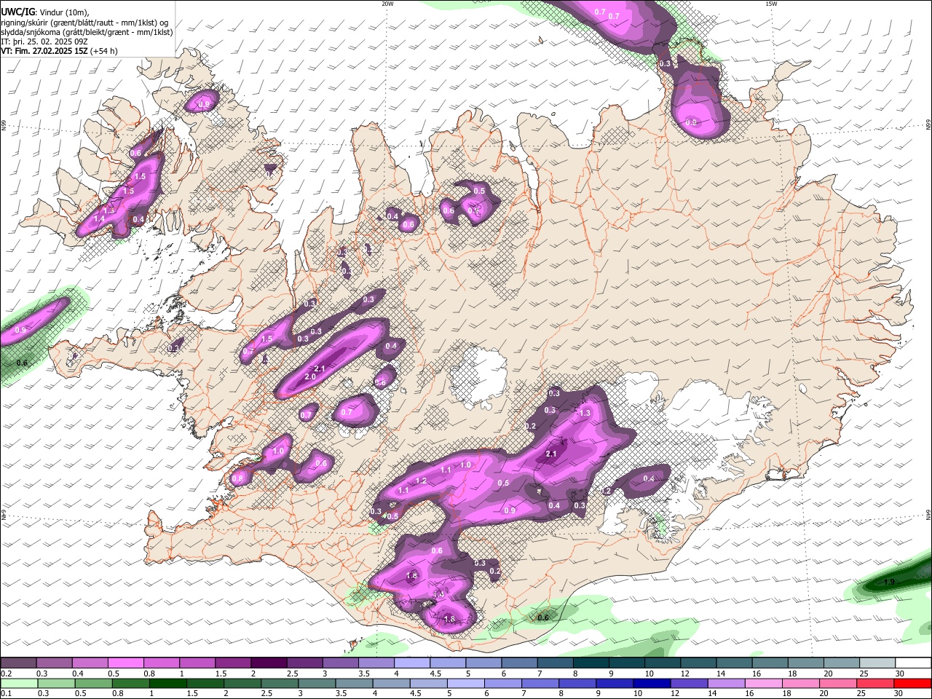932x699 pixels.
Task: Click the 0.4 orchid snow-scale swatch
Action: [90, 663]
